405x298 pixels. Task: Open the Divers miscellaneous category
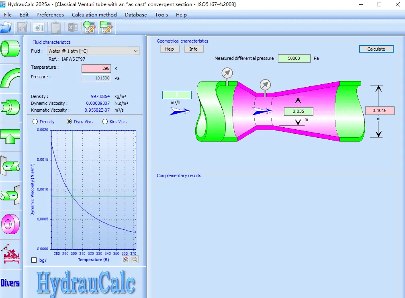pyautogui.click(x=10, y=283)
